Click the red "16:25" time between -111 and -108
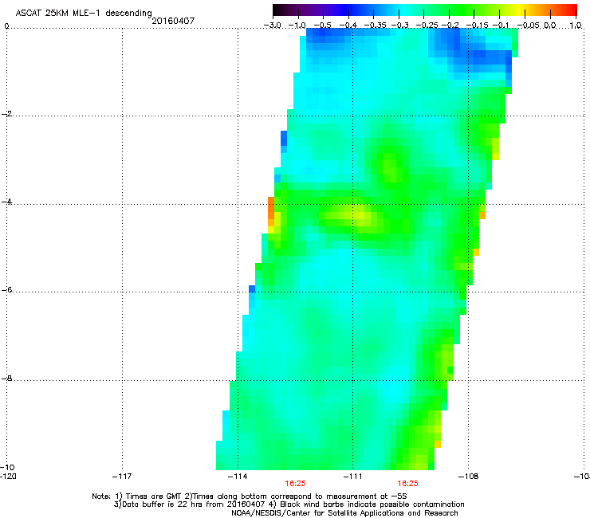 click(x=408, y=484)
